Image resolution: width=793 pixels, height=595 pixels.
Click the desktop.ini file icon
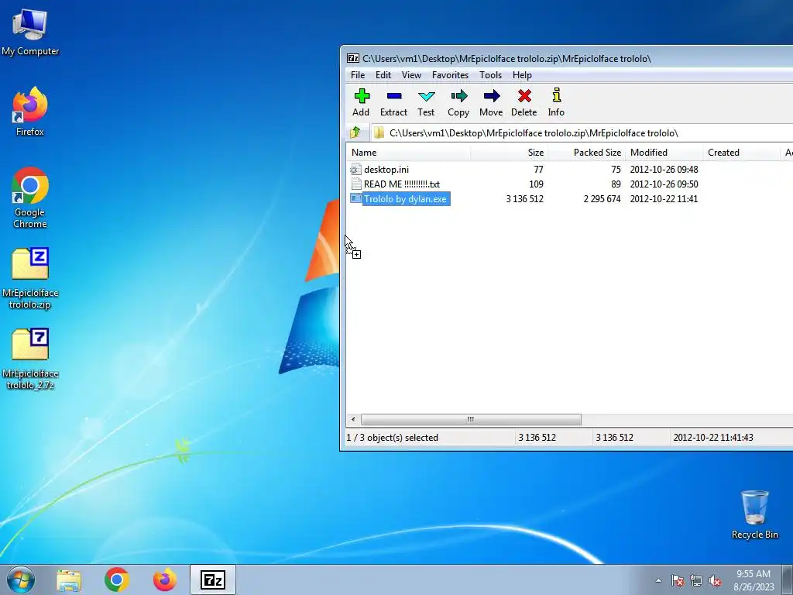point(356,169)
